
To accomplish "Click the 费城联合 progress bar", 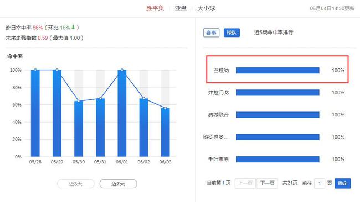I will click(278, 115).
